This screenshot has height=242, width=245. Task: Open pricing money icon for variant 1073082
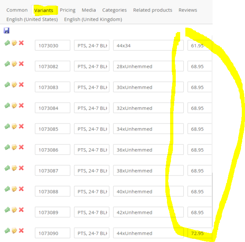pyautogui.click(x=7, y=64)
